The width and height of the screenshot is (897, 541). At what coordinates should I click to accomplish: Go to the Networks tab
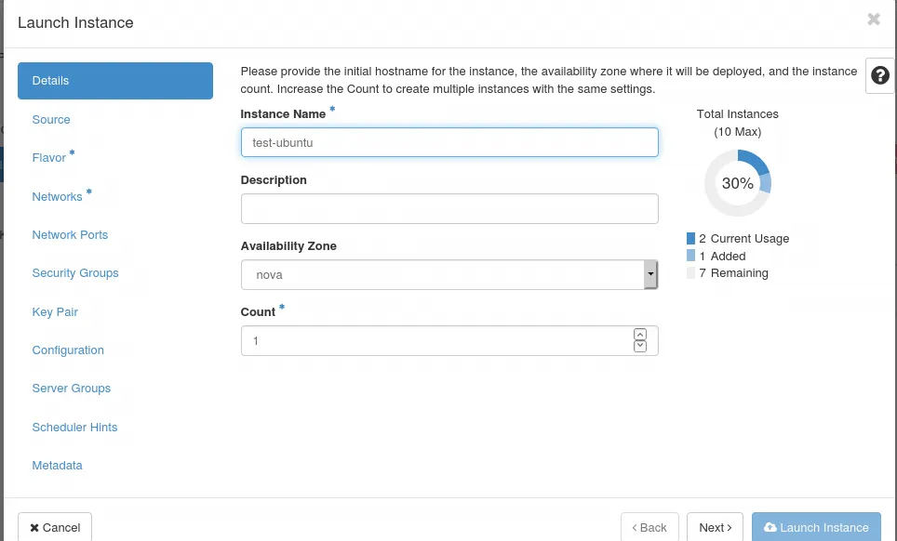[x=58, y=197]
